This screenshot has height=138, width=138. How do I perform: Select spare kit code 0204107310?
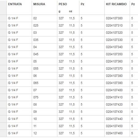pos(114,25)
